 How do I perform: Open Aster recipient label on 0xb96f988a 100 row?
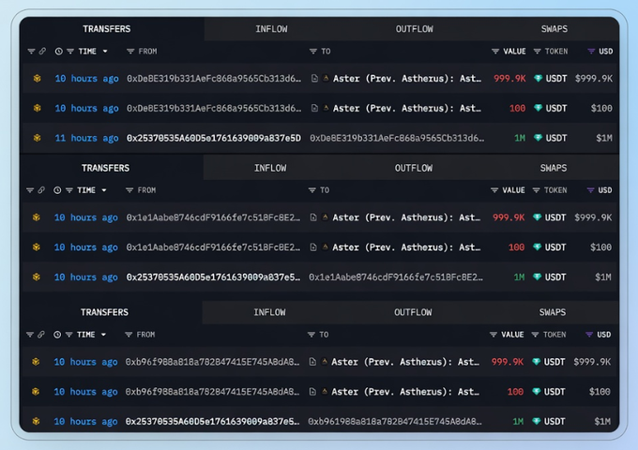point(405,392)
